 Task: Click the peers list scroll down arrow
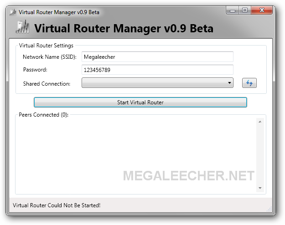pos(260,188)
